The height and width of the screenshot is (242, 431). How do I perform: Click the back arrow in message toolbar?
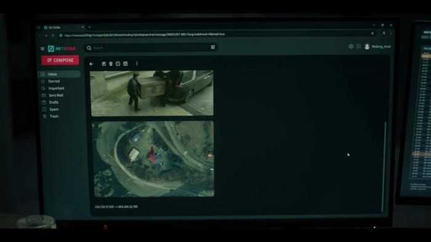click(91, 64)
